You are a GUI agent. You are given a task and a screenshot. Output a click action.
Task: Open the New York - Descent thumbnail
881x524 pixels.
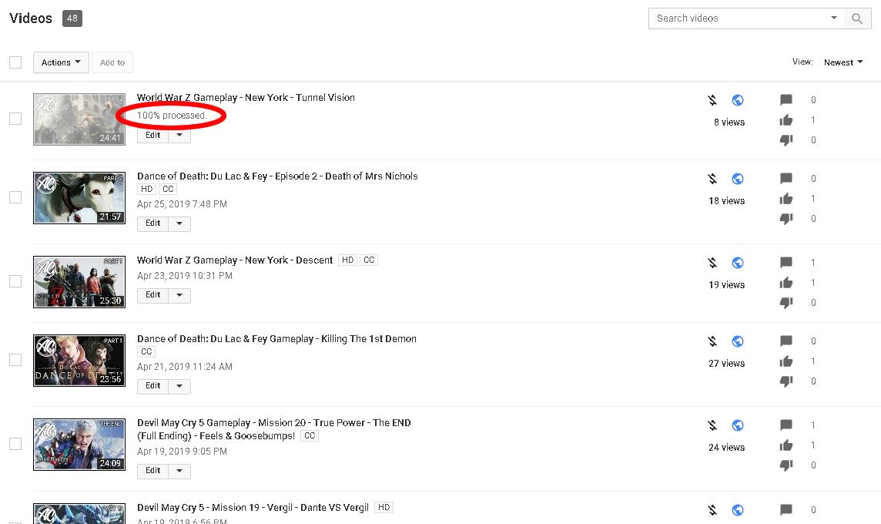79,282
